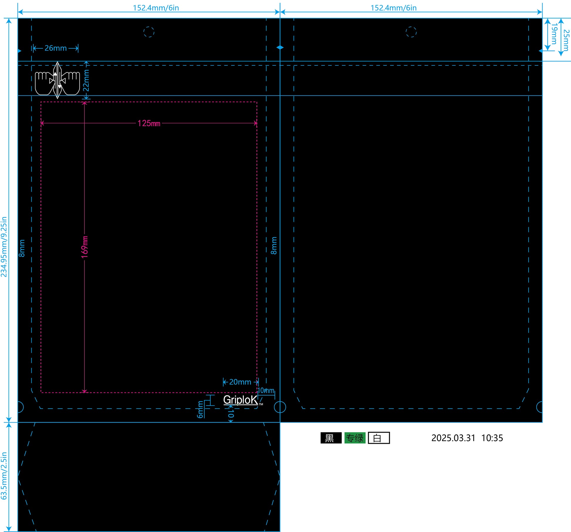Select the left panel hang hole circle

coord(149,32)
